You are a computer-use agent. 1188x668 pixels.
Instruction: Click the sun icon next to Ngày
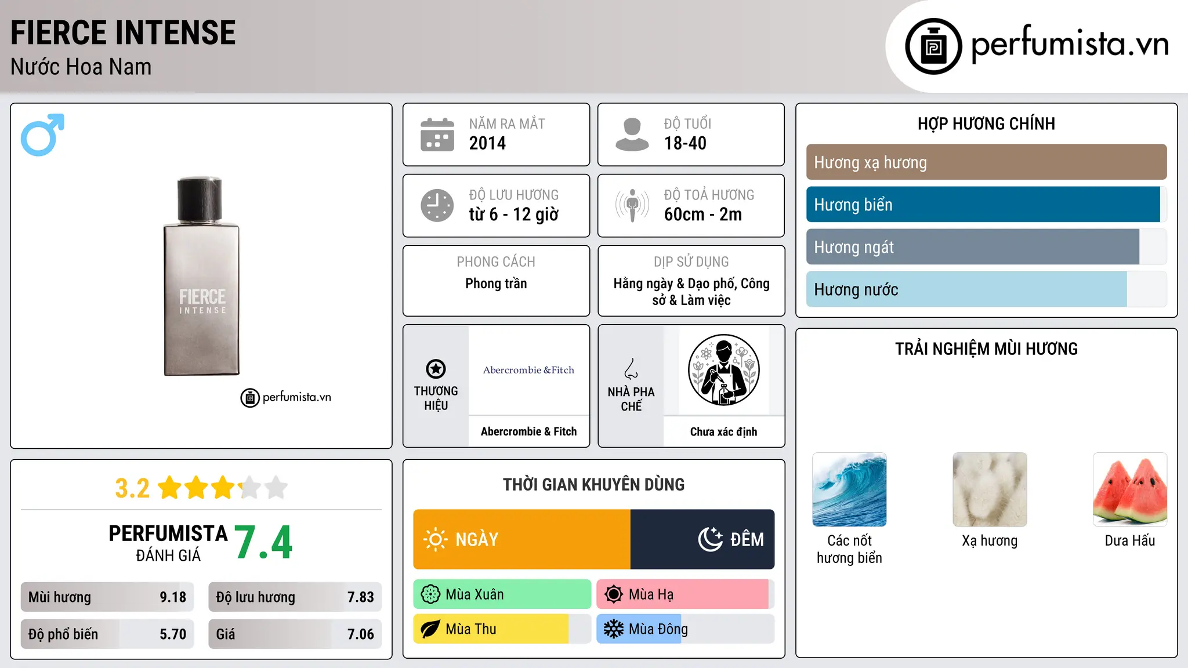[435, 539]
